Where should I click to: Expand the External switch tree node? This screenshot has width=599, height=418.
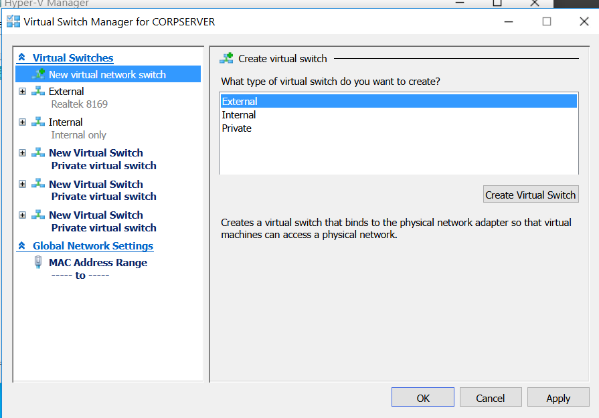pos(23,91)
